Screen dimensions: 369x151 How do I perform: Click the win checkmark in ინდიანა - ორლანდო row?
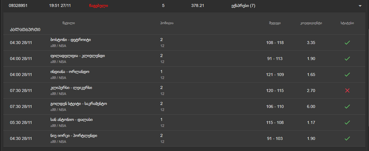[347, 75]
